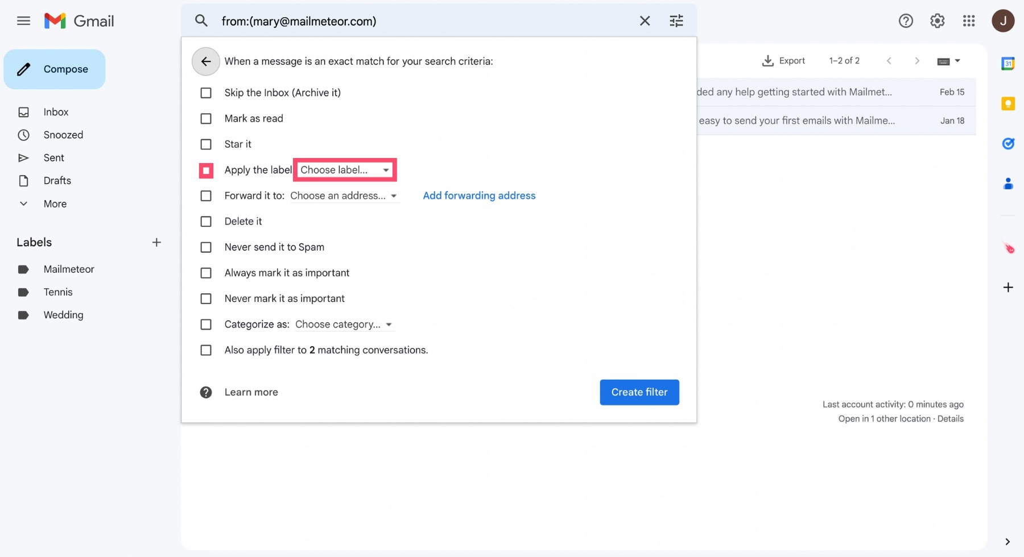Viewport: 1024px width, 557px height.
Task: Check Forward it to option
Action: (x=206, y=196)
